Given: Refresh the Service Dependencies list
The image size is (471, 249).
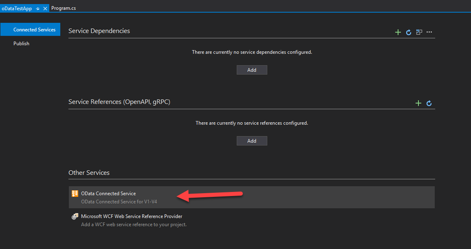Looking at the screenshot, I should click(x=409, y=32).
